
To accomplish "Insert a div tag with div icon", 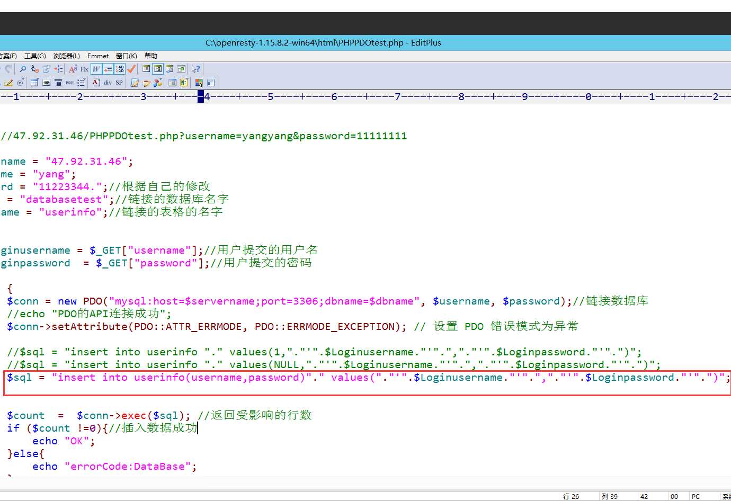I will (108, 83).
